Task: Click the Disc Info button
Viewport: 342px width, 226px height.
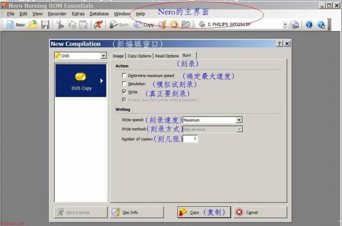Action: [137, 212]
